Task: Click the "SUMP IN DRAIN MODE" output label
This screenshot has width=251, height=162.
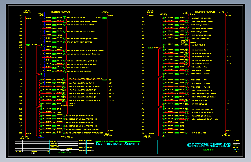Action: pyautogui.click(x=199, y=133)
